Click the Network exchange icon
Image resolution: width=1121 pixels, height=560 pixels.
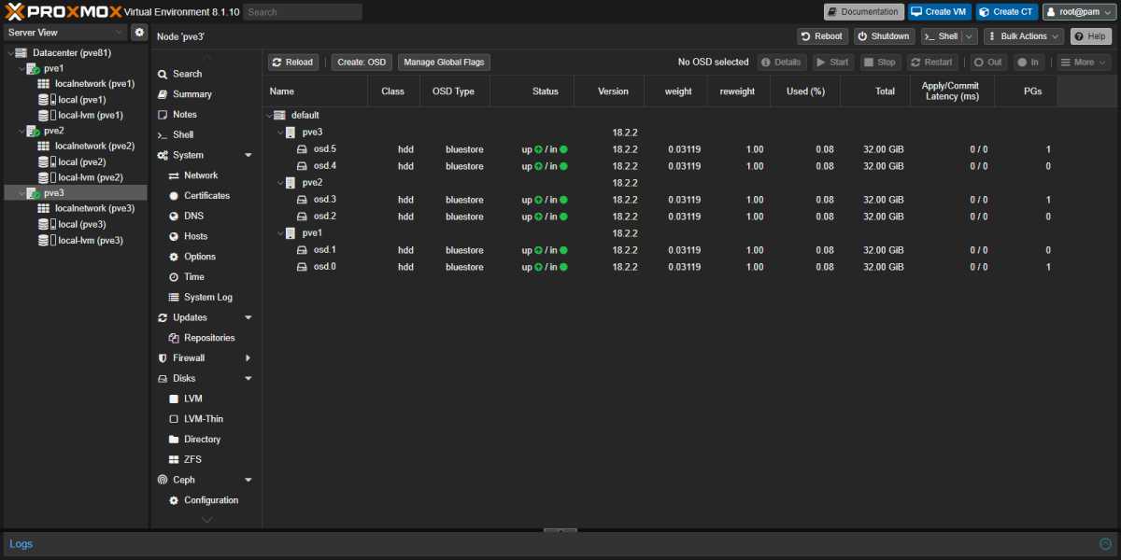point(174,175)
